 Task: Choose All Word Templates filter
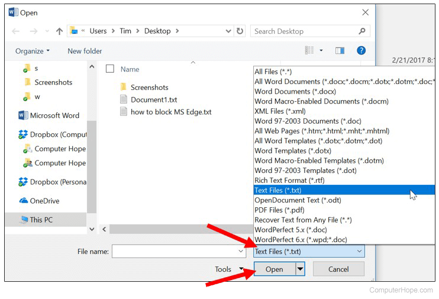[344, 141]
